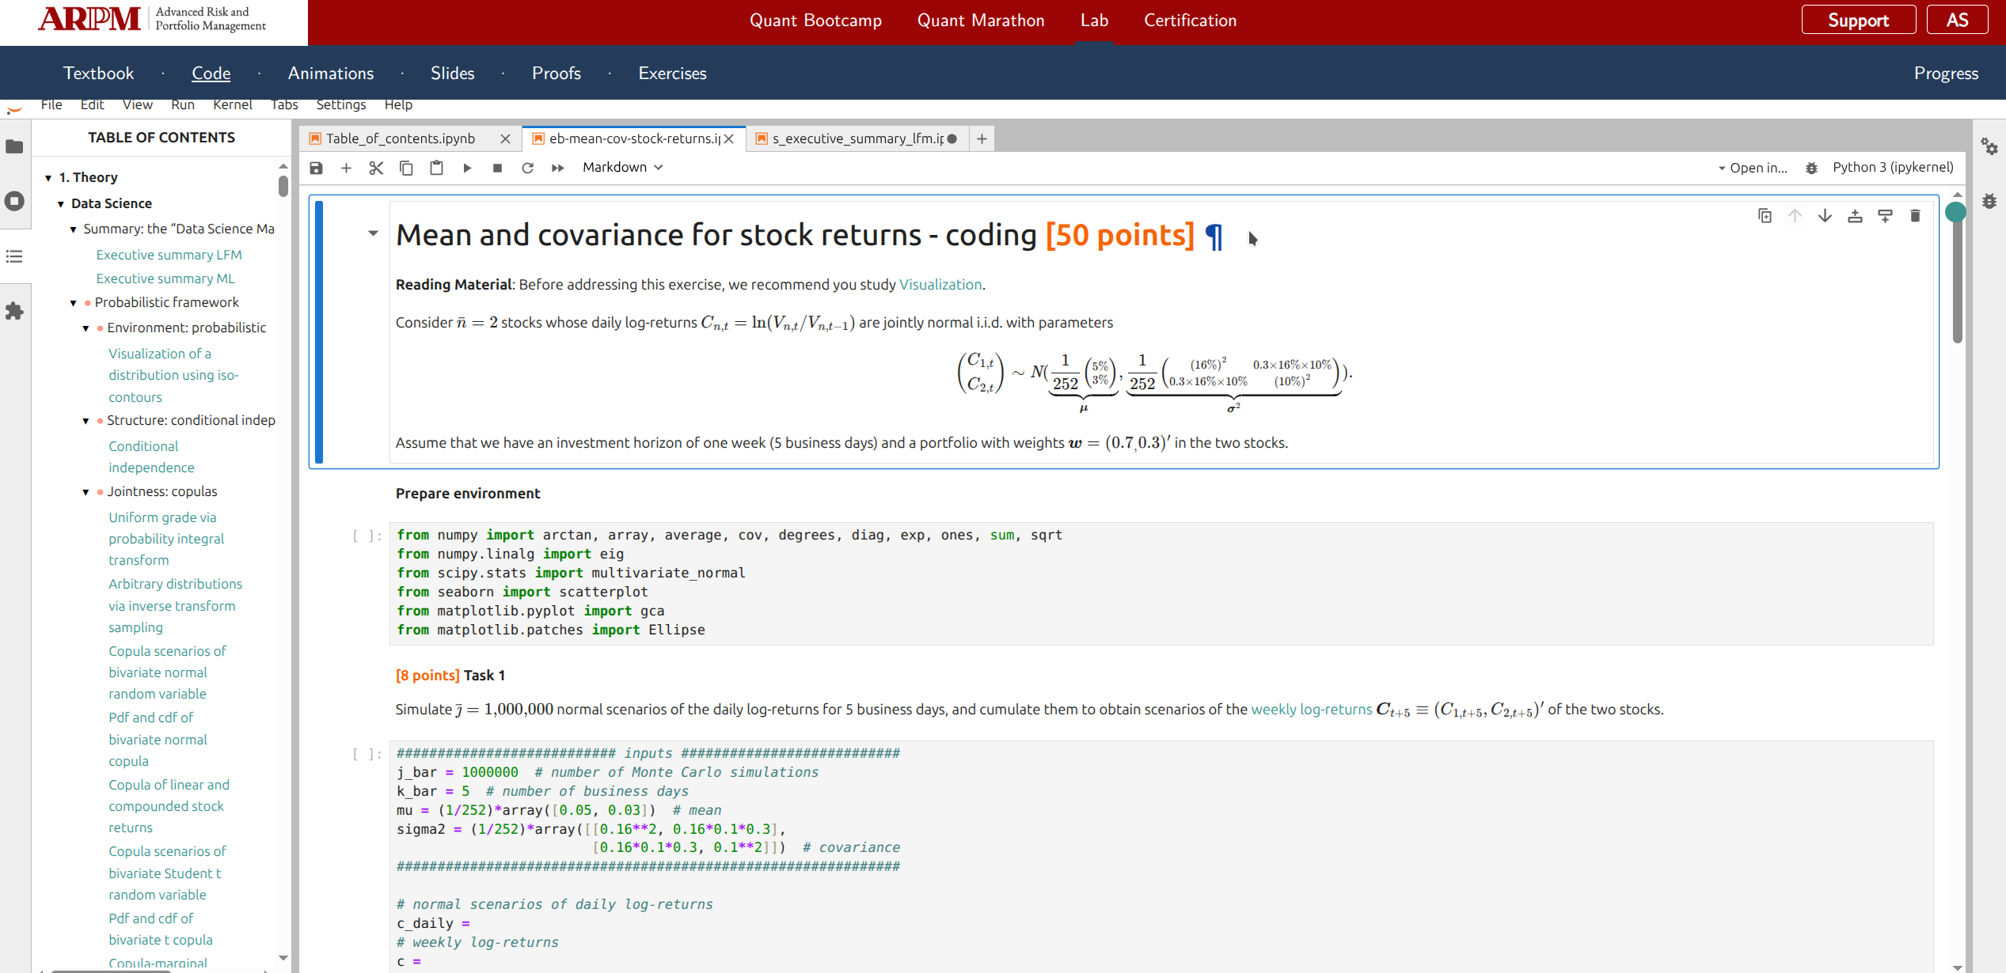Click the Support button
Image resolution: width=2006 pixels, height=973 pixels.
(x=1858, y=20)
